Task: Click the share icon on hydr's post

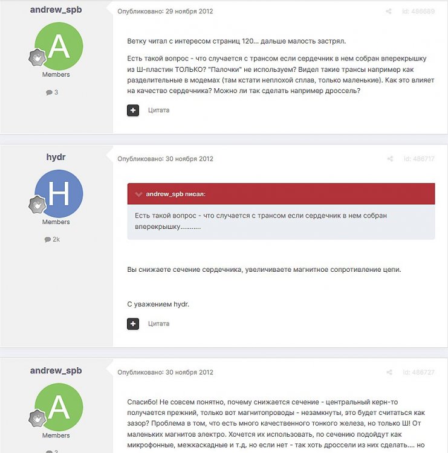Action: 390,159
